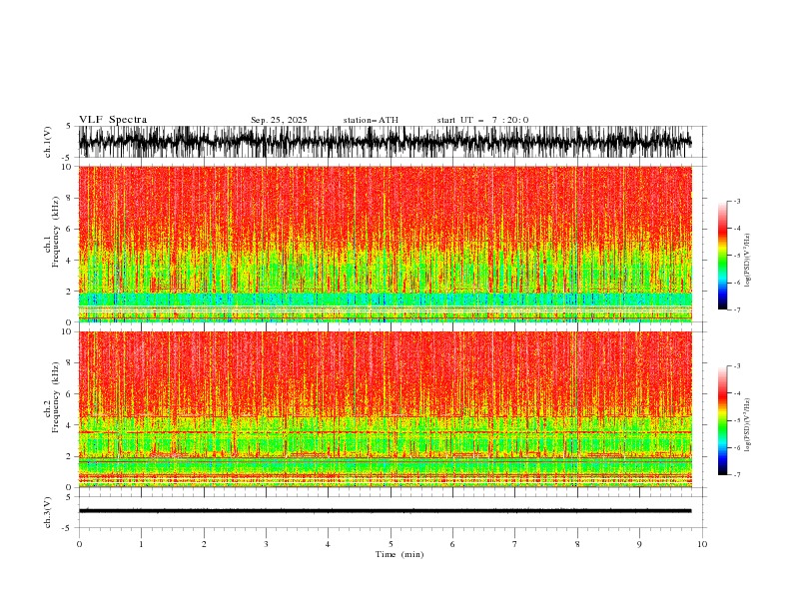Click the ch.1 log(PSD) colorbar label
Viewport: 791px width, 611px height.
coord(748,261)
